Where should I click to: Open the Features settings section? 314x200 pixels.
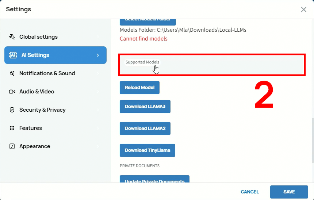tap(31, 128)
